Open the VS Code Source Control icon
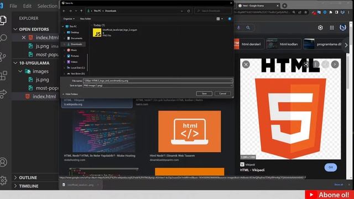The width and height of the screenshot is (354, 199). [3, 56]
